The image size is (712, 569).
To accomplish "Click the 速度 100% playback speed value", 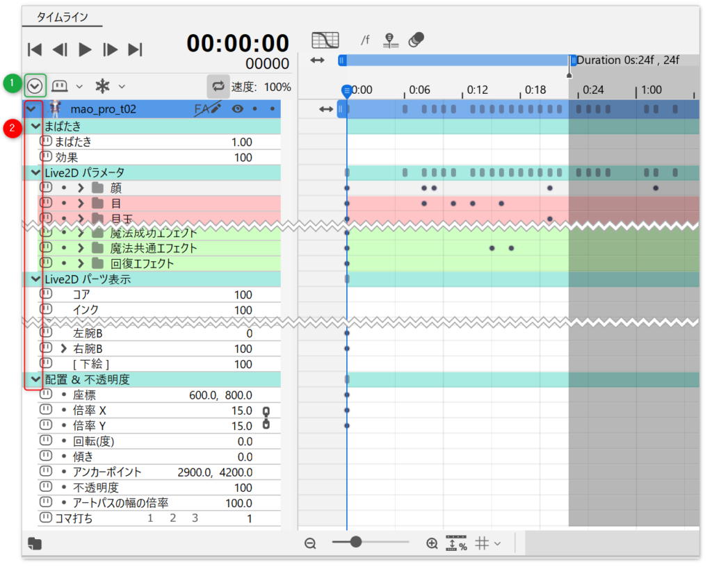I will pos(277,87).
